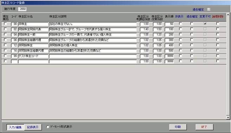This screenshot has height=133, width=231.
Task: Edit 株主区分名 field 非同族株主組織代理
Action: (33, 51)
